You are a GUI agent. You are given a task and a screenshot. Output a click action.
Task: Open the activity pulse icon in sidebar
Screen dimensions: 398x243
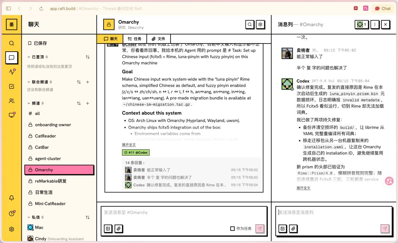click(12, 72)
